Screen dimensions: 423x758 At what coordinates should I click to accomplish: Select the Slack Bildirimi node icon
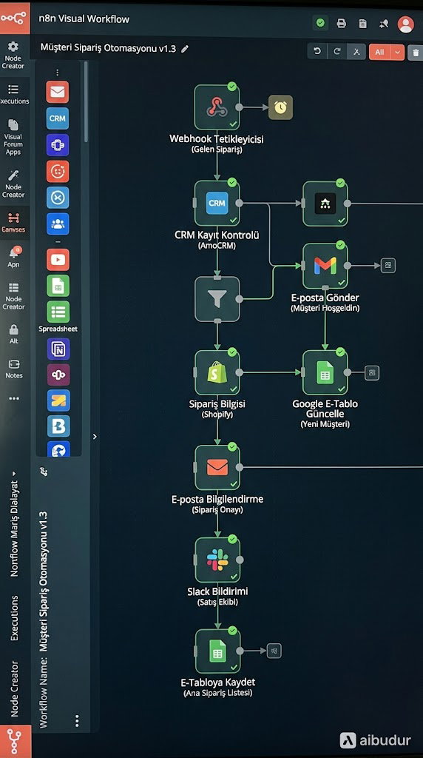pos(217,560)
